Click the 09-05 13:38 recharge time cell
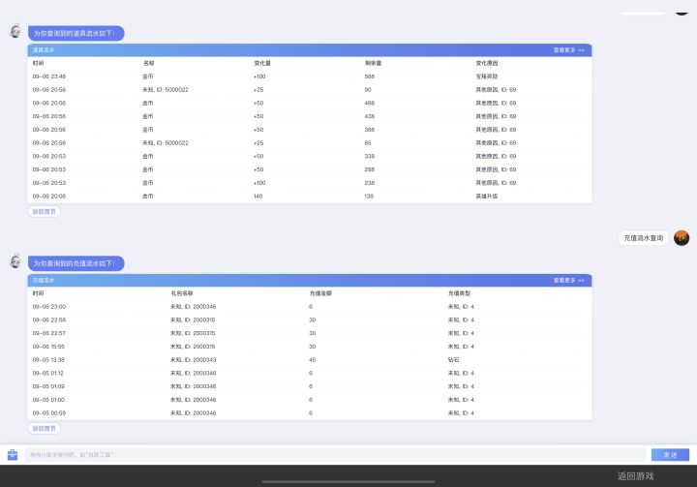The width and height of the screenshot is (697, 487). [48, 360]
